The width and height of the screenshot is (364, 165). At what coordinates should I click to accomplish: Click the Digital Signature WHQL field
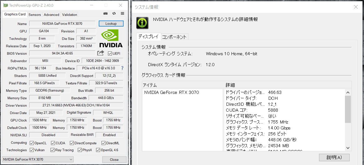click(108, 113)
